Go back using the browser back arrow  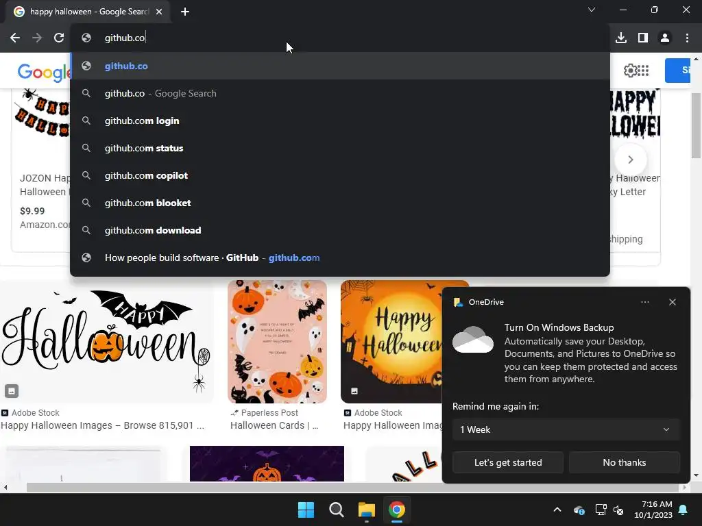click(x=15, y=38)
